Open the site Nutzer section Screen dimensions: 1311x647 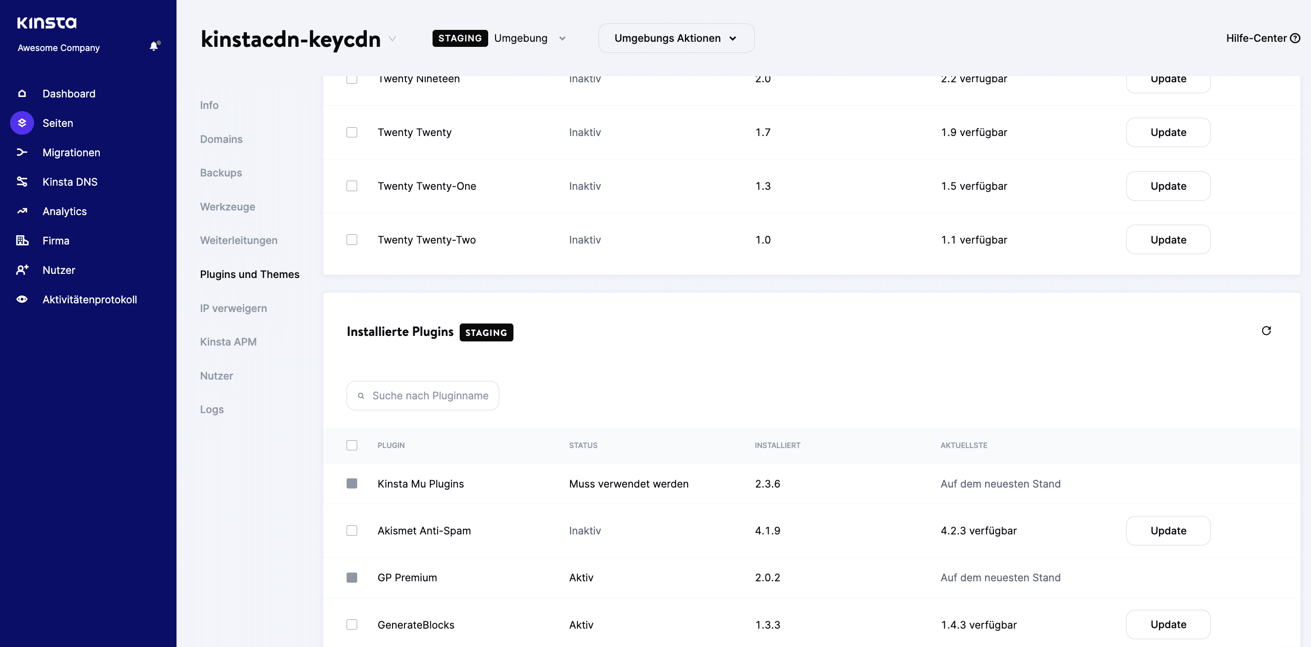pos(217,376)
